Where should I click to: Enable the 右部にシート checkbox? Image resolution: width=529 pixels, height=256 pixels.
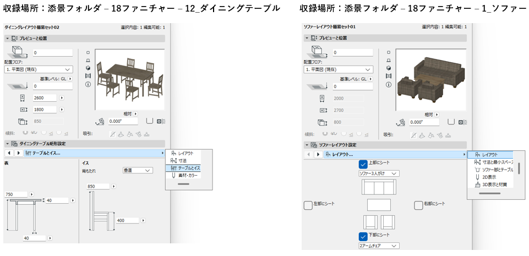point(418,205)
